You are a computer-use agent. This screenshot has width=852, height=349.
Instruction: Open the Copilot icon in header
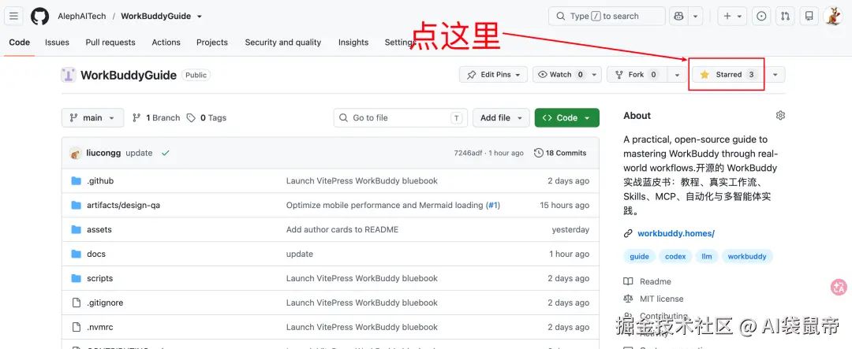(678, 17)
